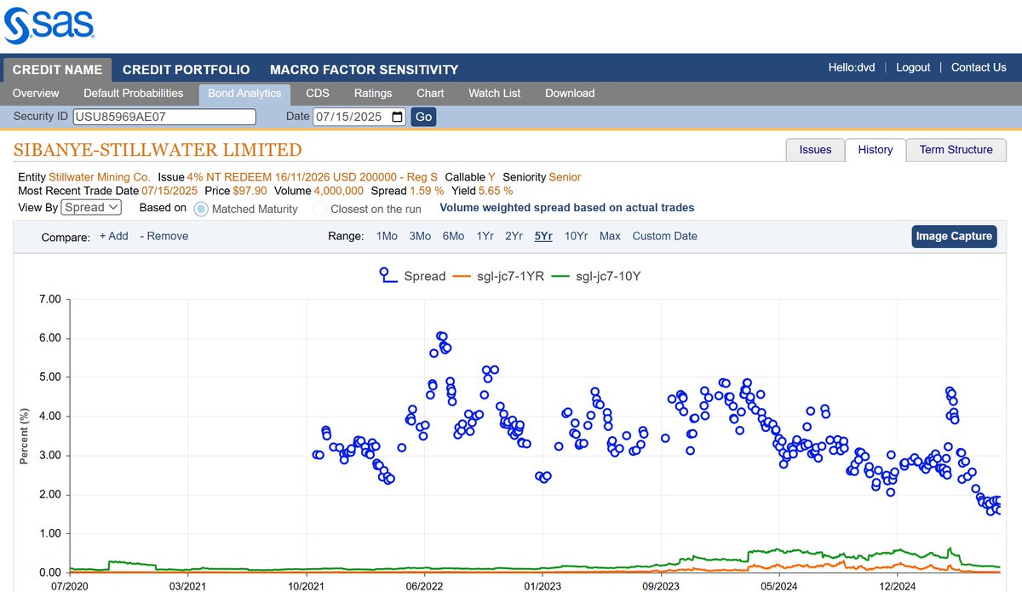Click the SIBANYE-STILLWATER LIMITED heading
The height and width of the screenshot is (592, 1022).
(x=158, y=150)
